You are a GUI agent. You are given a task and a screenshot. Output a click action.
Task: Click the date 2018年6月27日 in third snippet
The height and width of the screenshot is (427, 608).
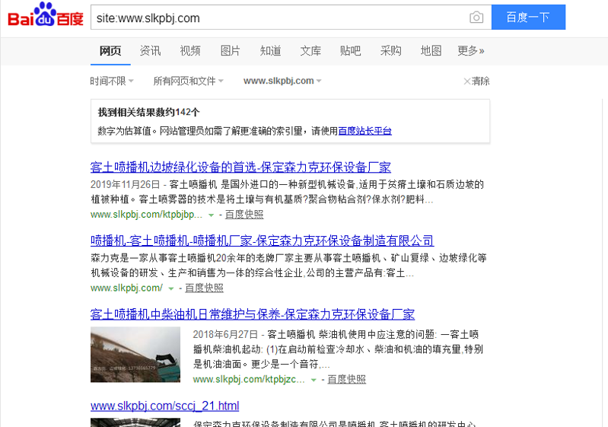[x=225, y=335]
